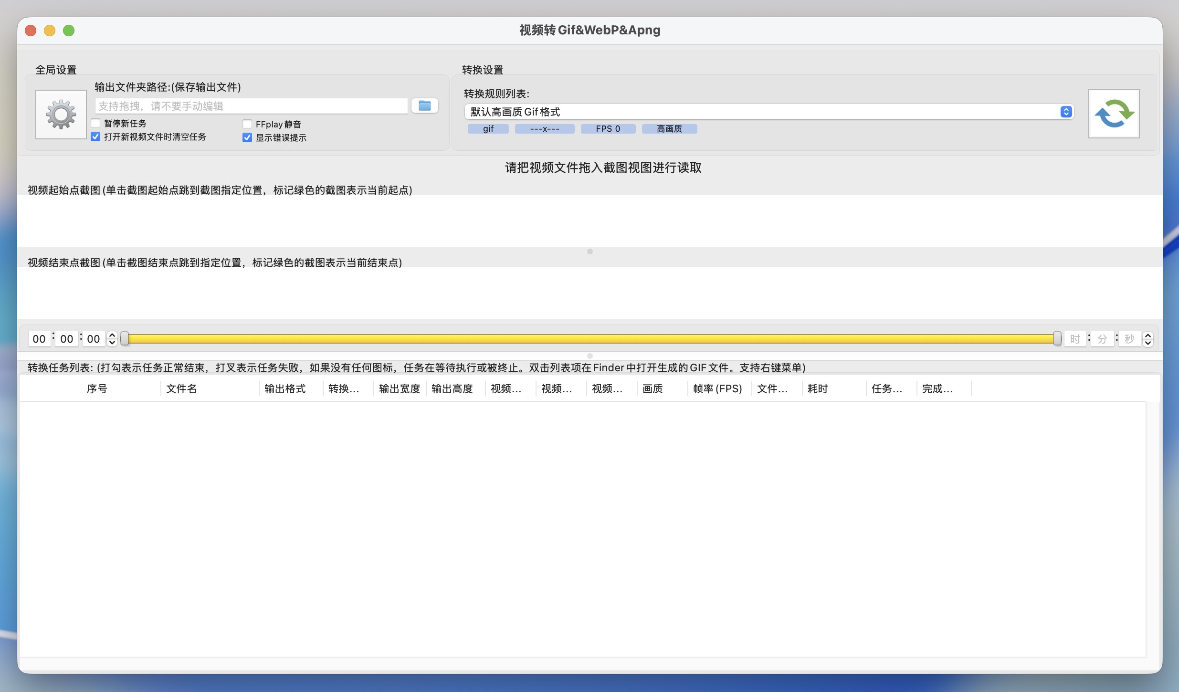Click the 输出格式 column header

pyautogui.click(x=285, y=389)
